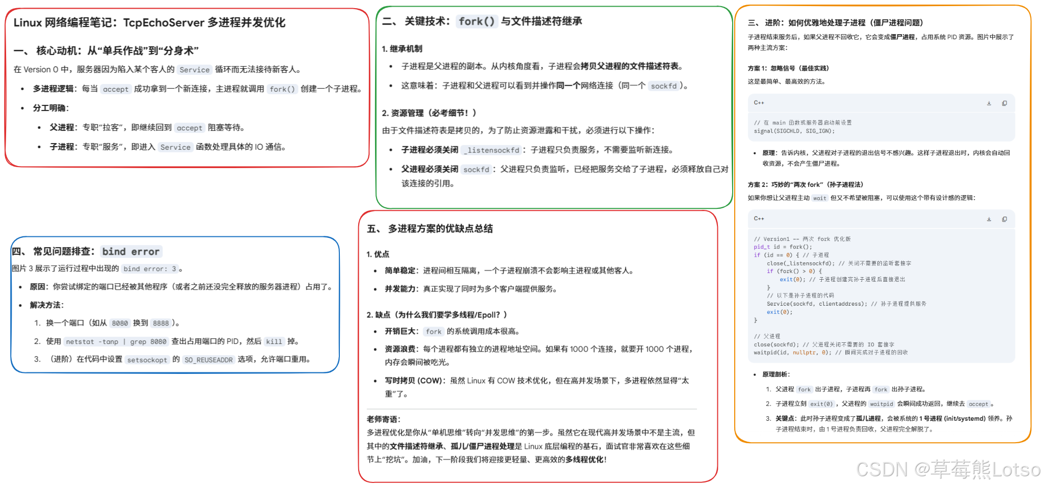Click "accept" chip in 原理剖析 step 2
The height and width of the screenshot is (487, 1043).
(978, 404)
